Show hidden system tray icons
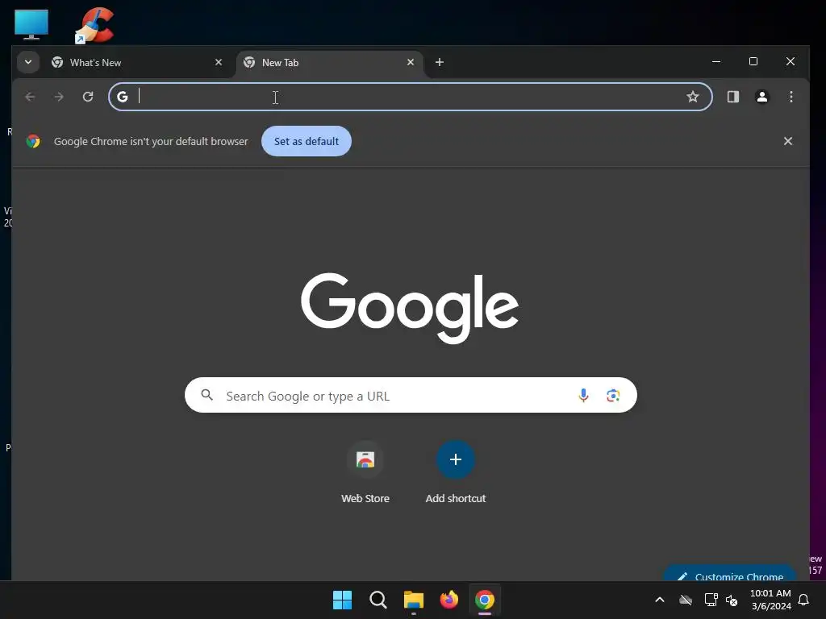The height and width of the screenshot is (619, 826). coord(660,600)
